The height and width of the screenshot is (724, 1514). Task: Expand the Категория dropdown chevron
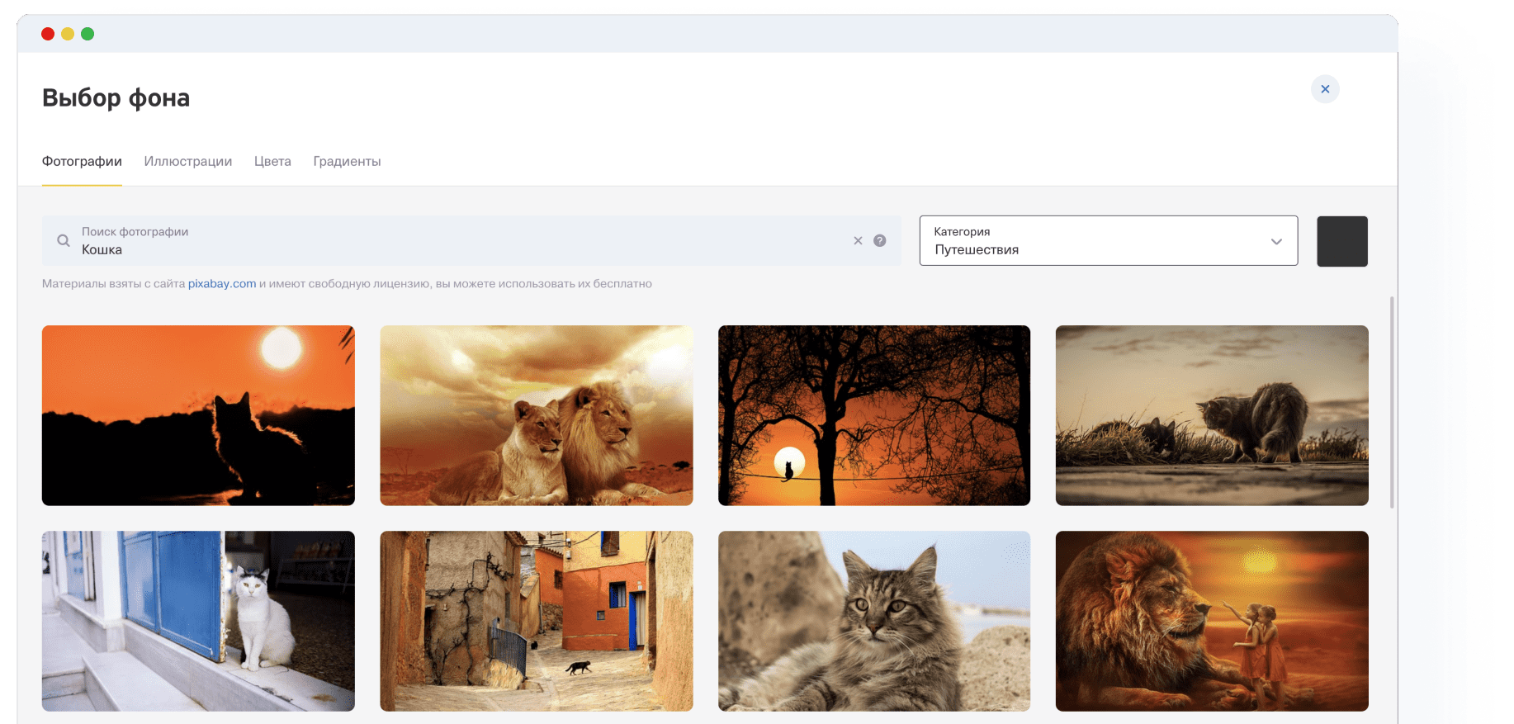point(1276,242)
